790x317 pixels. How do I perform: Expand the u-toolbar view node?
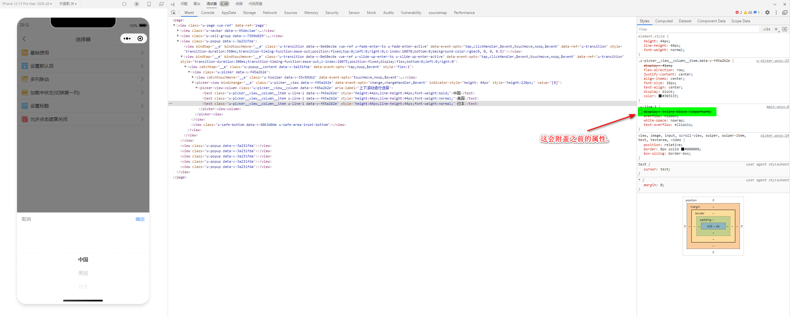click(193, 77)
